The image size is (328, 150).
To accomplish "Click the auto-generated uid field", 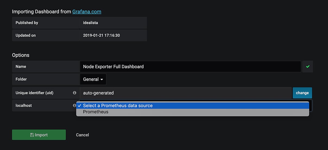I will point(186,93).
